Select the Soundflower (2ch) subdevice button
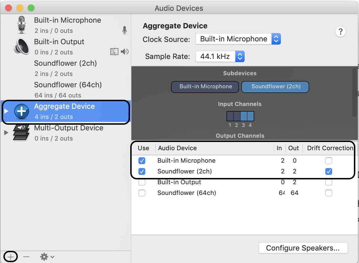This screenshot has width=359, height=263. pyautogui.click(x=276, y=87)
